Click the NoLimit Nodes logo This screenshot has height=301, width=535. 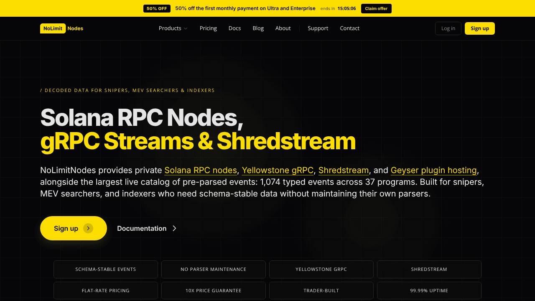pyautogui.click(x=62, y=28)
